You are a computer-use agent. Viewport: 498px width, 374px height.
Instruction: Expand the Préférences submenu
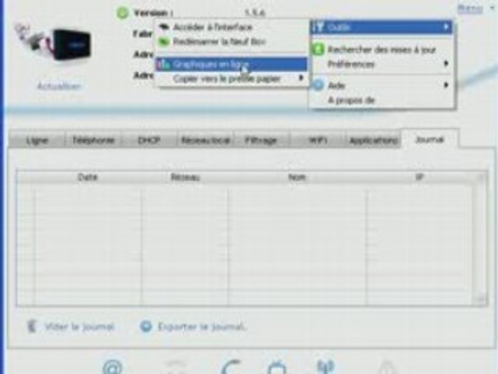click(x=381, y=64)
